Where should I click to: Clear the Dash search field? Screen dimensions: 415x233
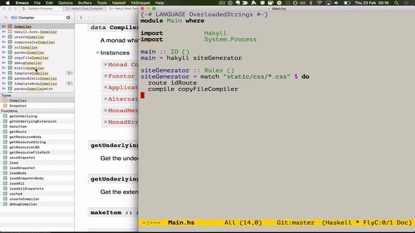point(68,17)
